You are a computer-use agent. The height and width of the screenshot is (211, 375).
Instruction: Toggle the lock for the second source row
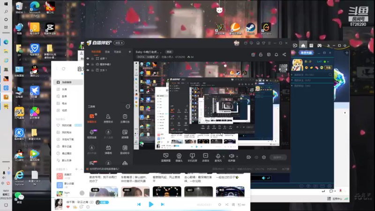pos(92,64)
